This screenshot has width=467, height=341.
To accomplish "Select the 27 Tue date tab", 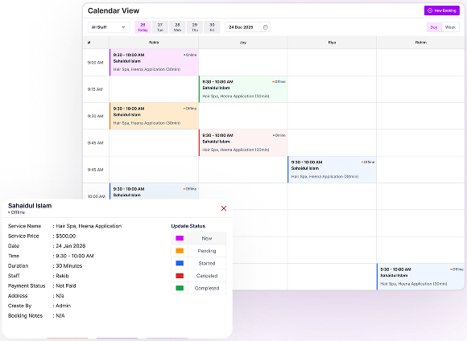I will [160, 27].
